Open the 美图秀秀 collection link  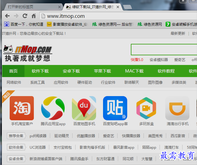point(155,136)
